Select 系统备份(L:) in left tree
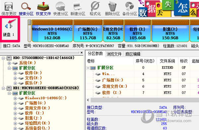Image resolution: width=199 pixels, height=130 pixels. [x=37, y=128]
